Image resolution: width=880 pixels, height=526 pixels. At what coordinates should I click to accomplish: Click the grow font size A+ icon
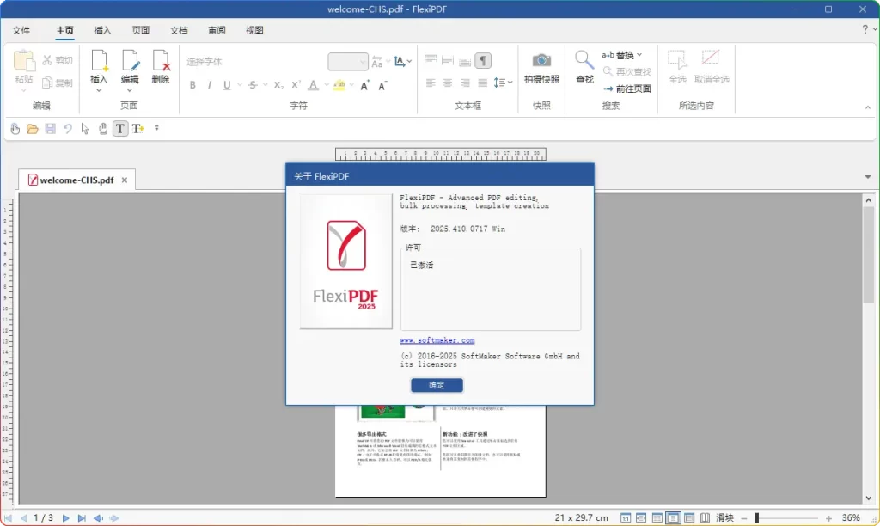(364, 85)
